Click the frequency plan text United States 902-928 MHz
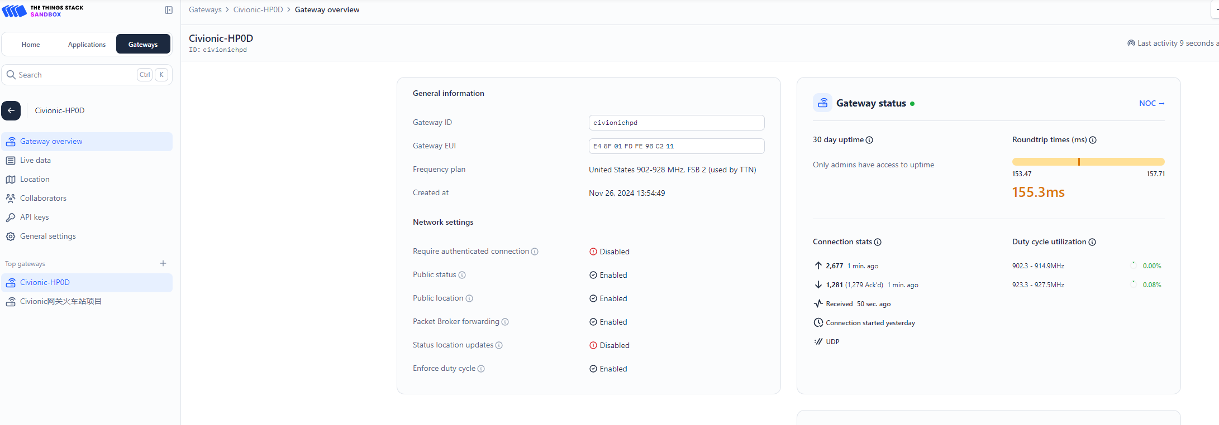Image resolution: width=1219 pixels, height=425 pixels. pyautogui.click(x=673, y=170)
